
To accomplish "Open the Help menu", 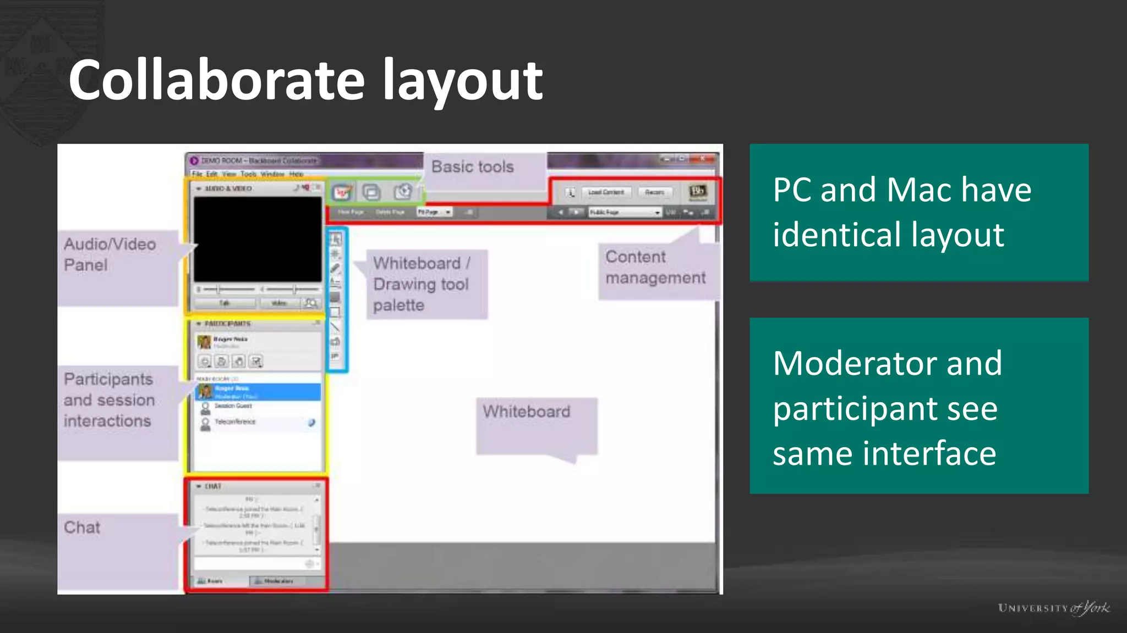I will click(296, 174).
